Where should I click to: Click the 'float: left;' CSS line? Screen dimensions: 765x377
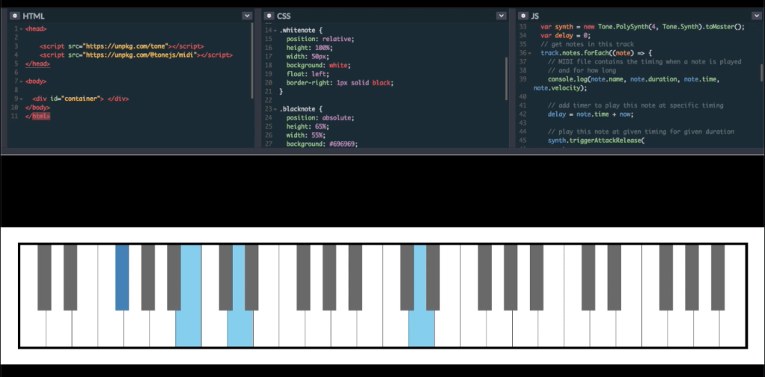[308, 74]
